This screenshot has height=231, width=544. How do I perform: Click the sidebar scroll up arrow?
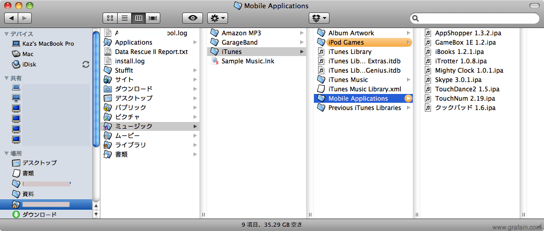[96, 206]
